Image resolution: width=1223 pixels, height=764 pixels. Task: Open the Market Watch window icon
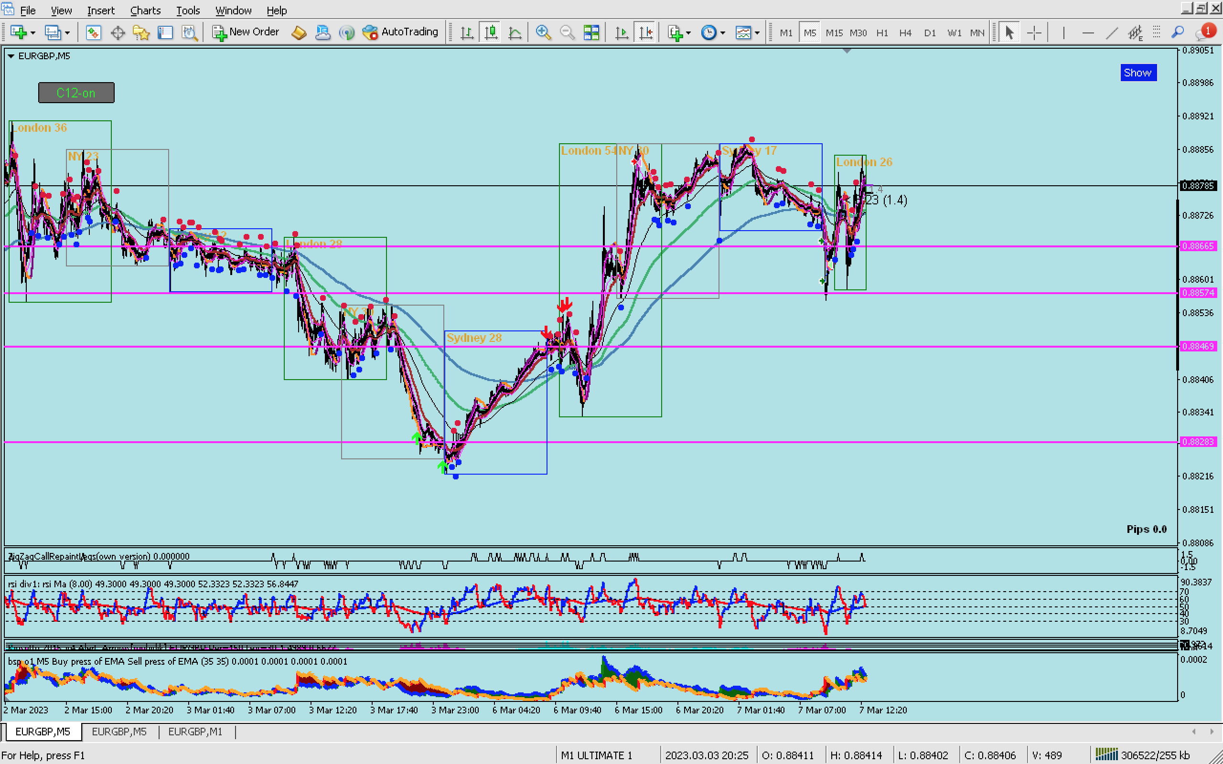(x=93, y=33)
